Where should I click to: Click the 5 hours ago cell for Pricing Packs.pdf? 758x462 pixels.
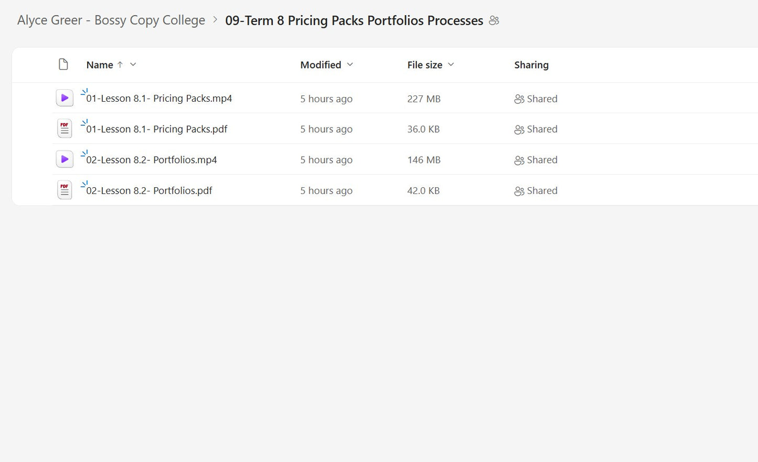(326, 129)
